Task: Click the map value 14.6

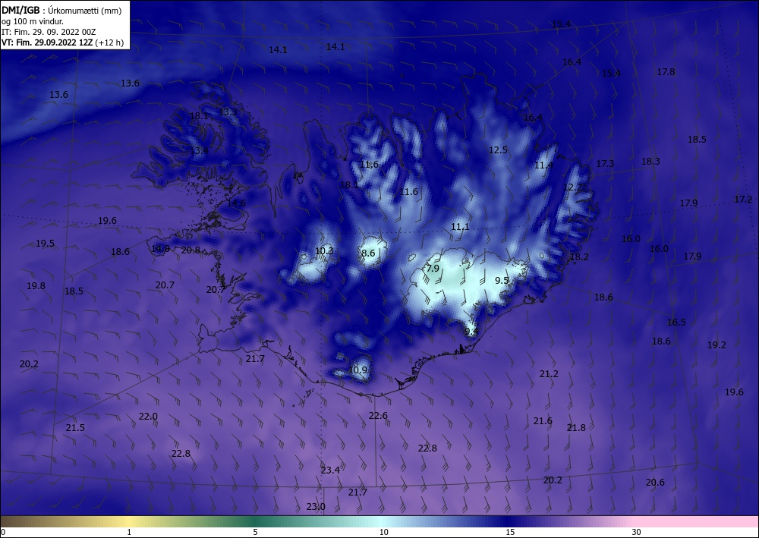Action: [237, 203]
